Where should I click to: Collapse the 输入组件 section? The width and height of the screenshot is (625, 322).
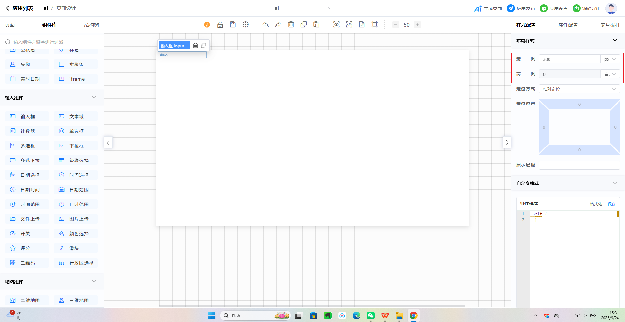pyautogui.click(x=94, y=97)
